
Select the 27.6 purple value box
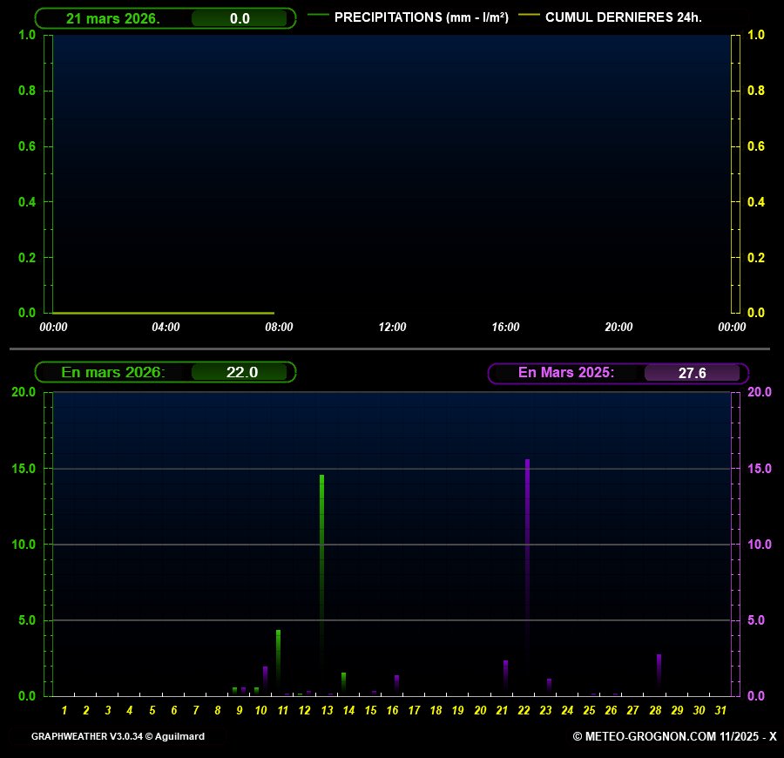point(692,373)
